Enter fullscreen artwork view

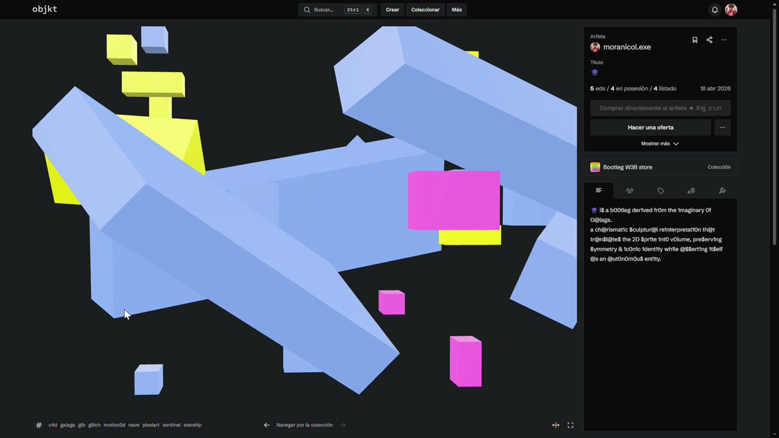[571, 425]
